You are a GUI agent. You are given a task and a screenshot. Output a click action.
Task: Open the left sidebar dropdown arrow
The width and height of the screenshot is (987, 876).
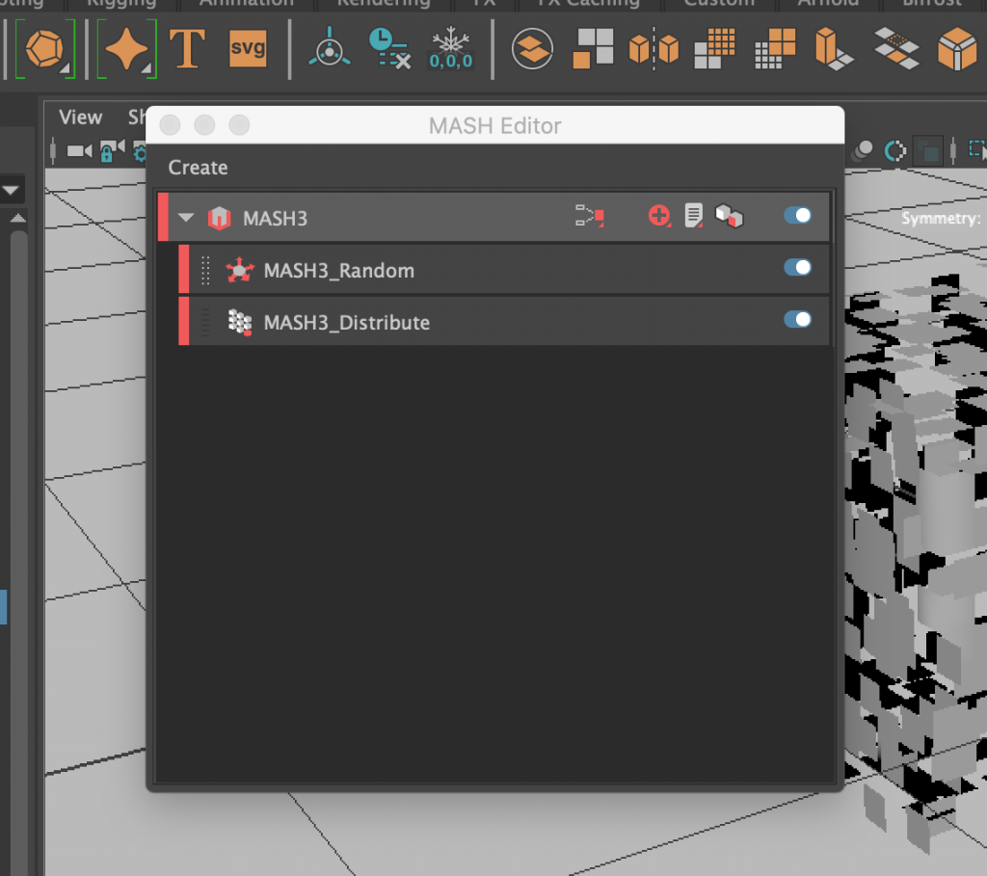point(13,189)
